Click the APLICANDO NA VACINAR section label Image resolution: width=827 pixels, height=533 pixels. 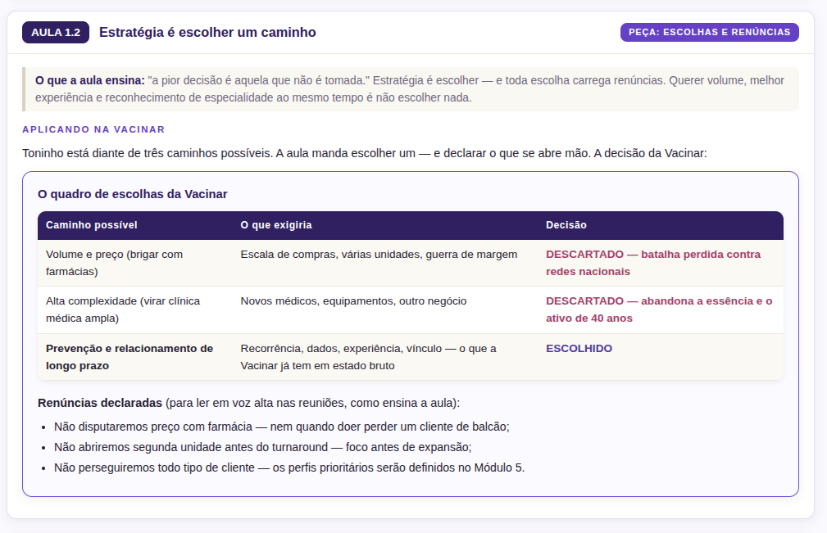point(93,129)
